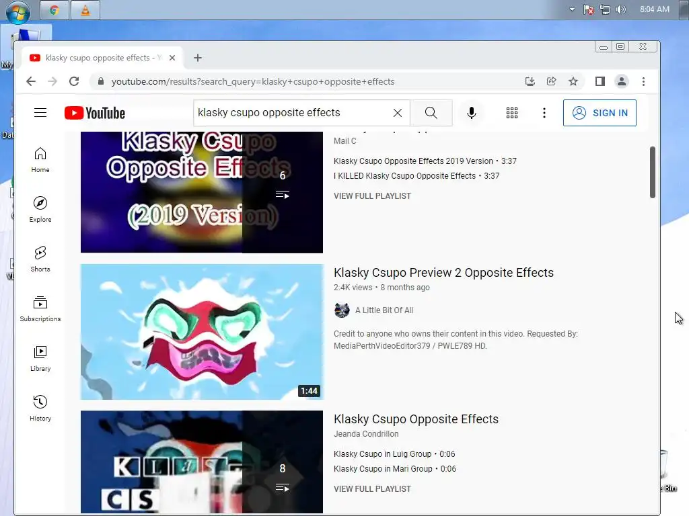Open the YouTube apps grid
The image size is (689, 516).
(x=512, y=113)
